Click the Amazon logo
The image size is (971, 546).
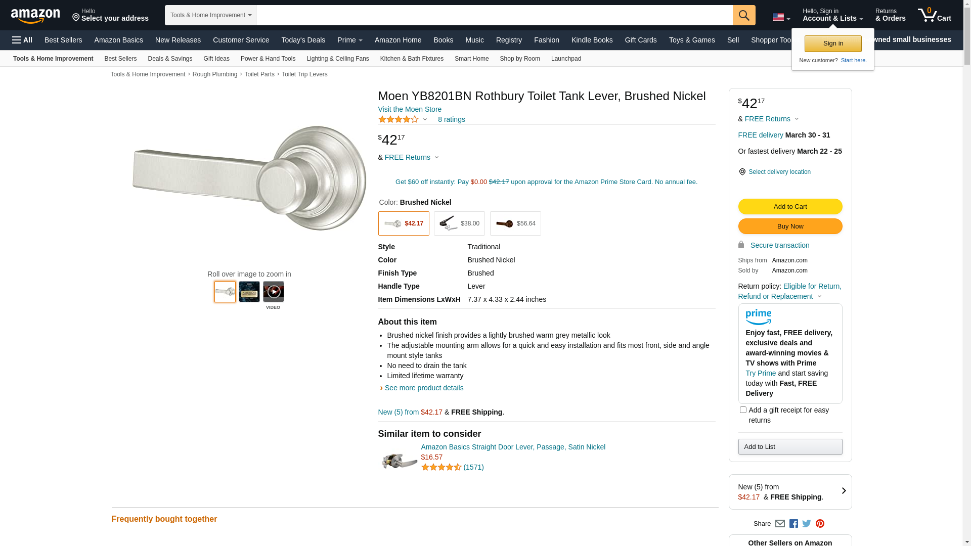[x=35, y=16]
